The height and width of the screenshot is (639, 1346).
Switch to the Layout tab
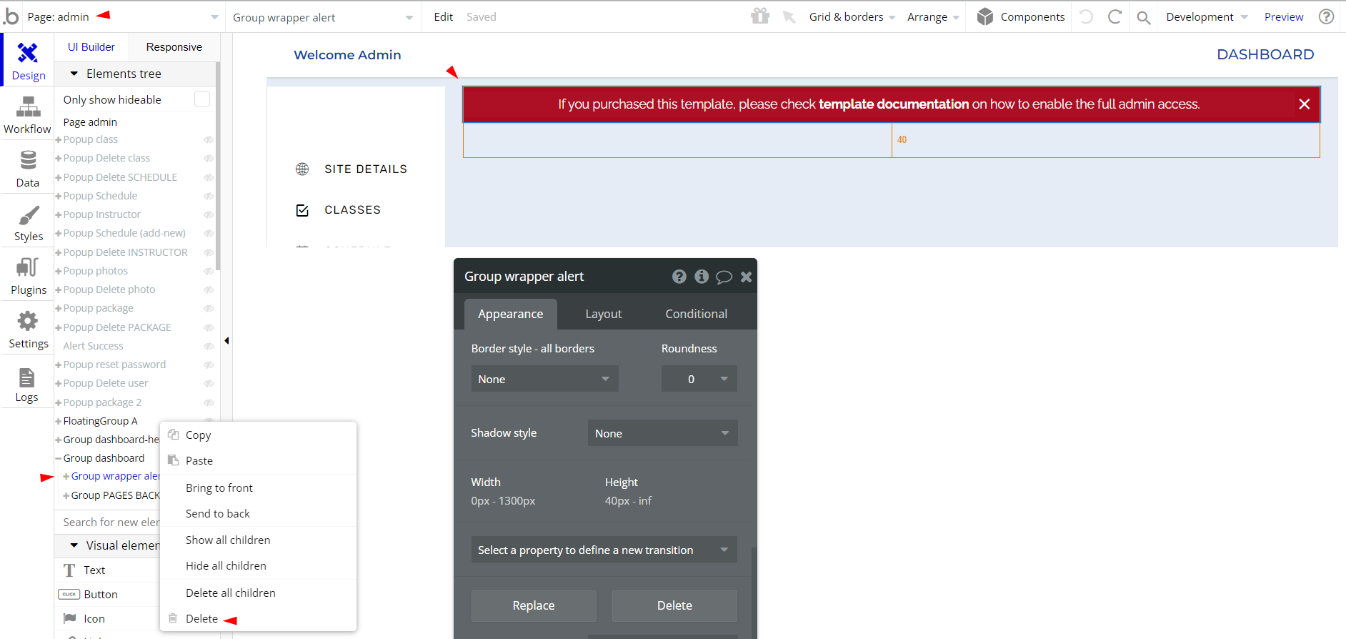(x=604, y=314)
